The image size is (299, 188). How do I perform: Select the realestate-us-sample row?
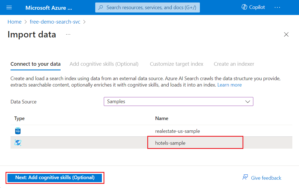tap(177, 131)
